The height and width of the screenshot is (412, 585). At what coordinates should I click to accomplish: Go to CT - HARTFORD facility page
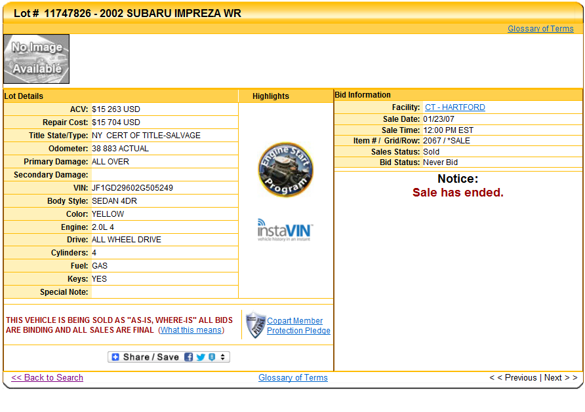coord(454,107)
